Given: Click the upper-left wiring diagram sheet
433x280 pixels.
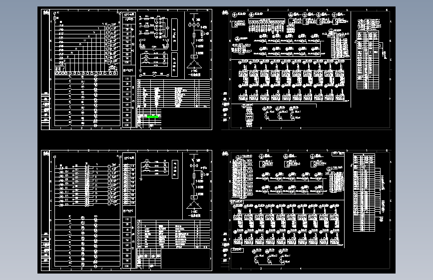Looking at the screenshot, I should pos(126,69).
